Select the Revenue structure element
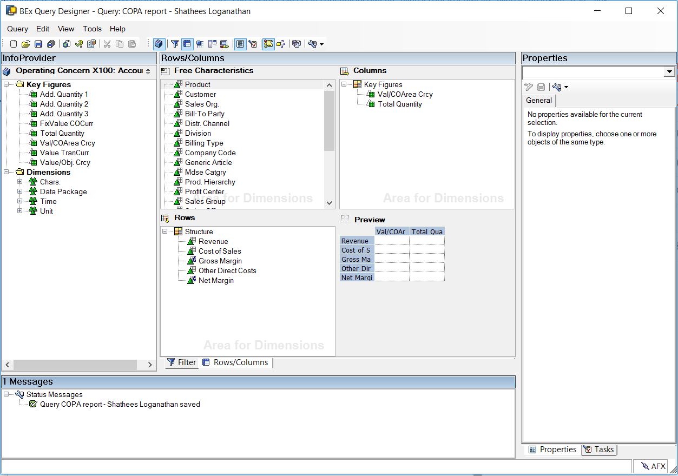Image resolution: width=678 pixels, height=476 pixels. click(x=215, y=241)
